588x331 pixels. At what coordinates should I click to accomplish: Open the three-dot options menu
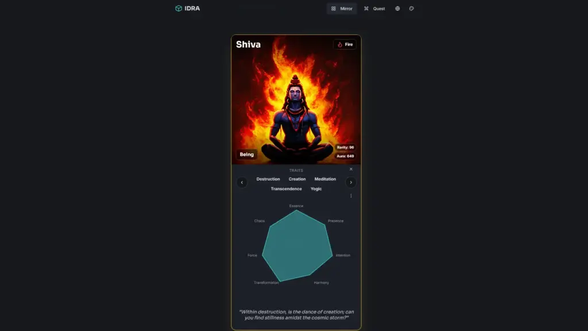(351, 195)
